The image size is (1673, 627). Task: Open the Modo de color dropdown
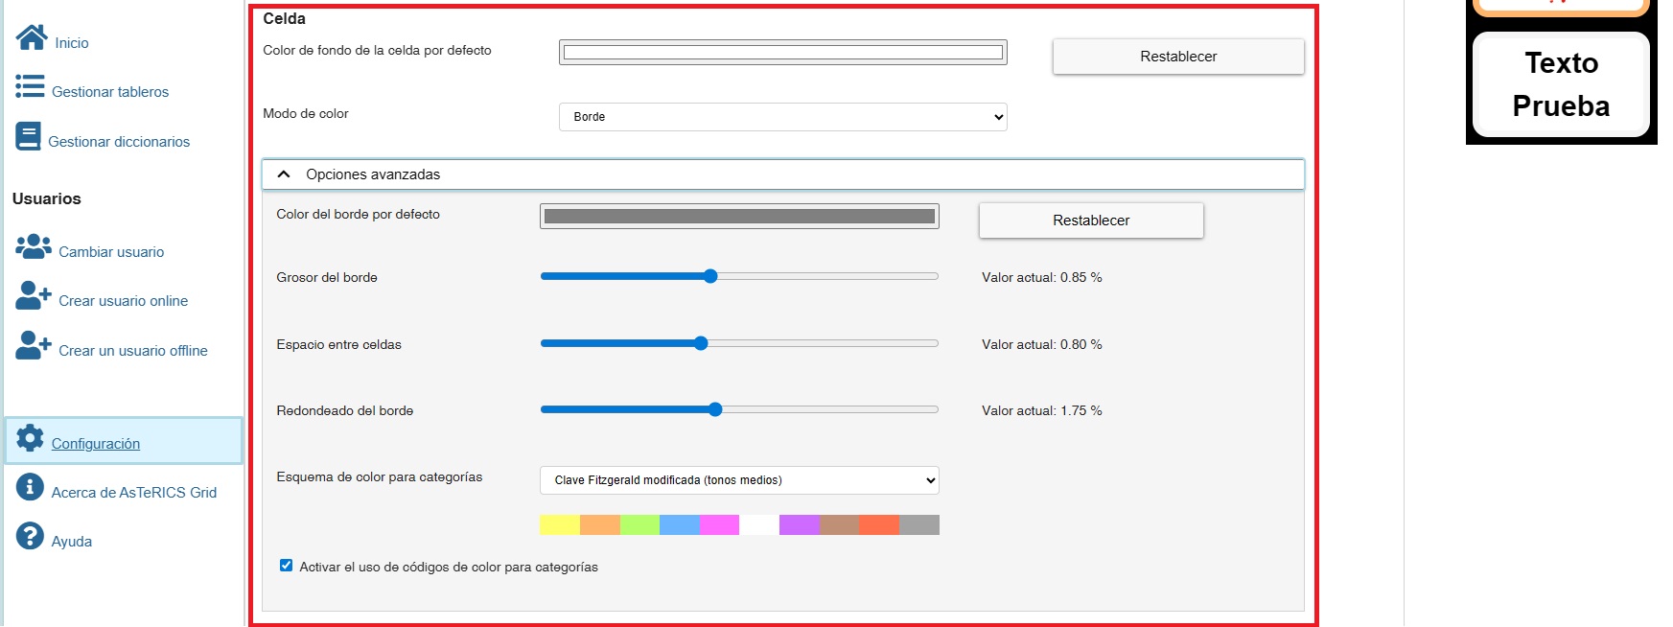point(782,117)
